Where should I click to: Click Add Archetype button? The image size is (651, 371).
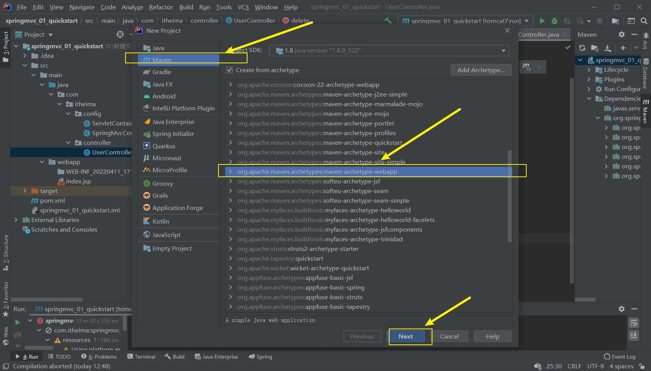coord(481,70)
